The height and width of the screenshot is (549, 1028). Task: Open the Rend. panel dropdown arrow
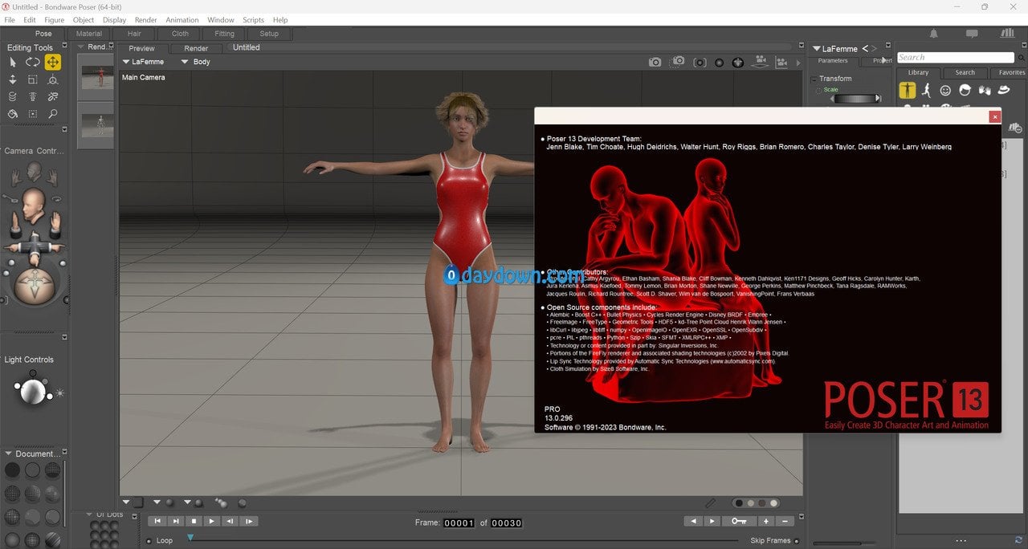click(x=80, y=47)
